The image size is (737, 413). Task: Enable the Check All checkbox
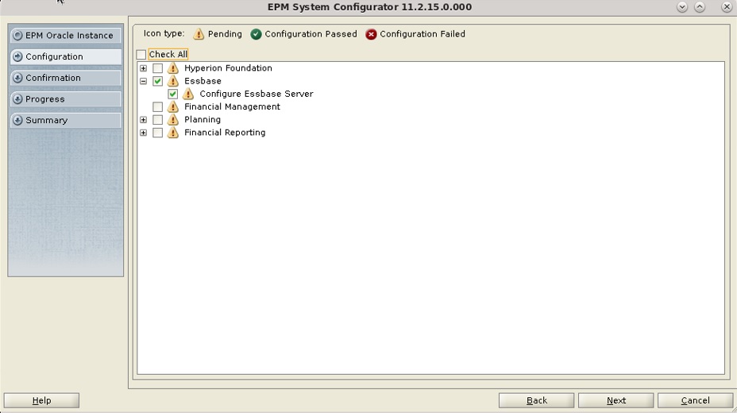pos(141,55)
